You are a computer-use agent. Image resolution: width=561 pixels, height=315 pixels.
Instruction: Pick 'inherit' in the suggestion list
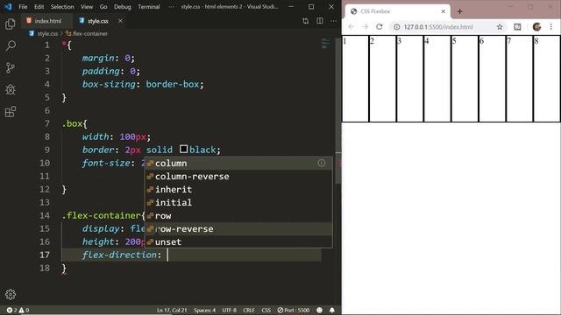coord(238,189)
